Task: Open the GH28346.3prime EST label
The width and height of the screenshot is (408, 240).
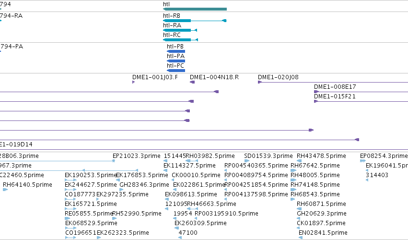Action: [x=144, y=185]
